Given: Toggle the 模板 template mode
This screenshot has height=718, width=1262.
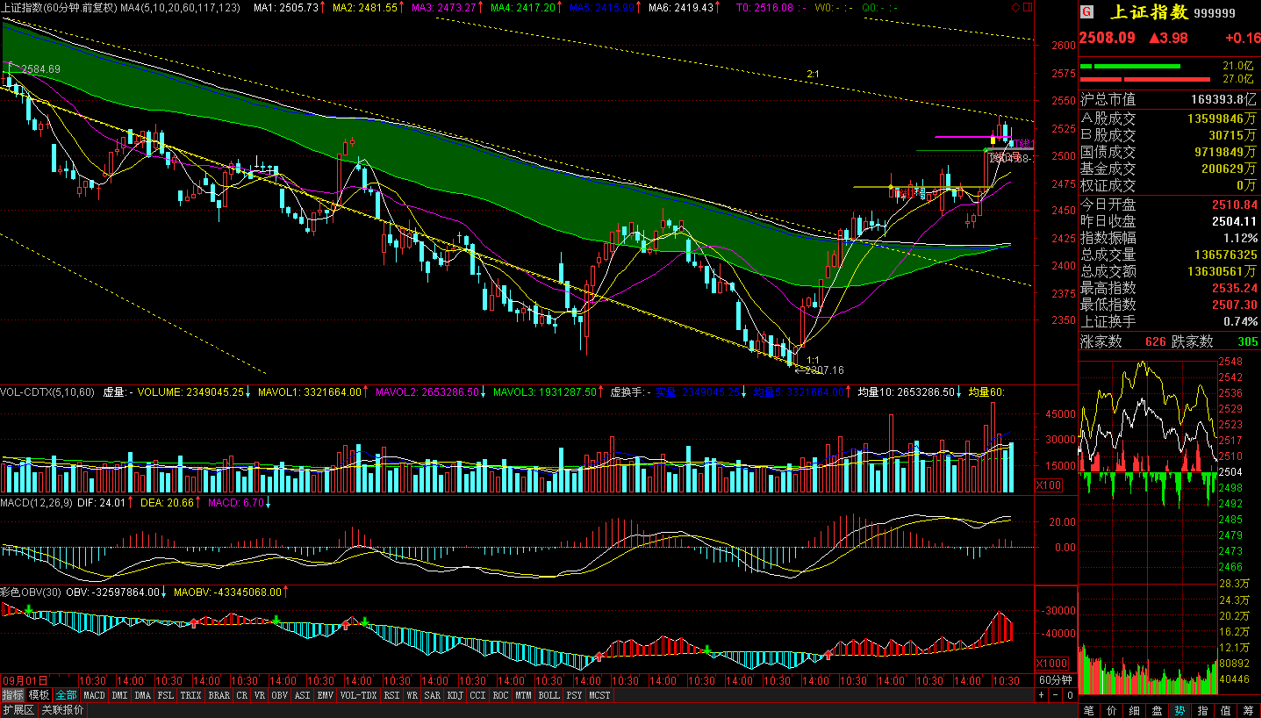Looking at the screenshot, I should point(39,695).
